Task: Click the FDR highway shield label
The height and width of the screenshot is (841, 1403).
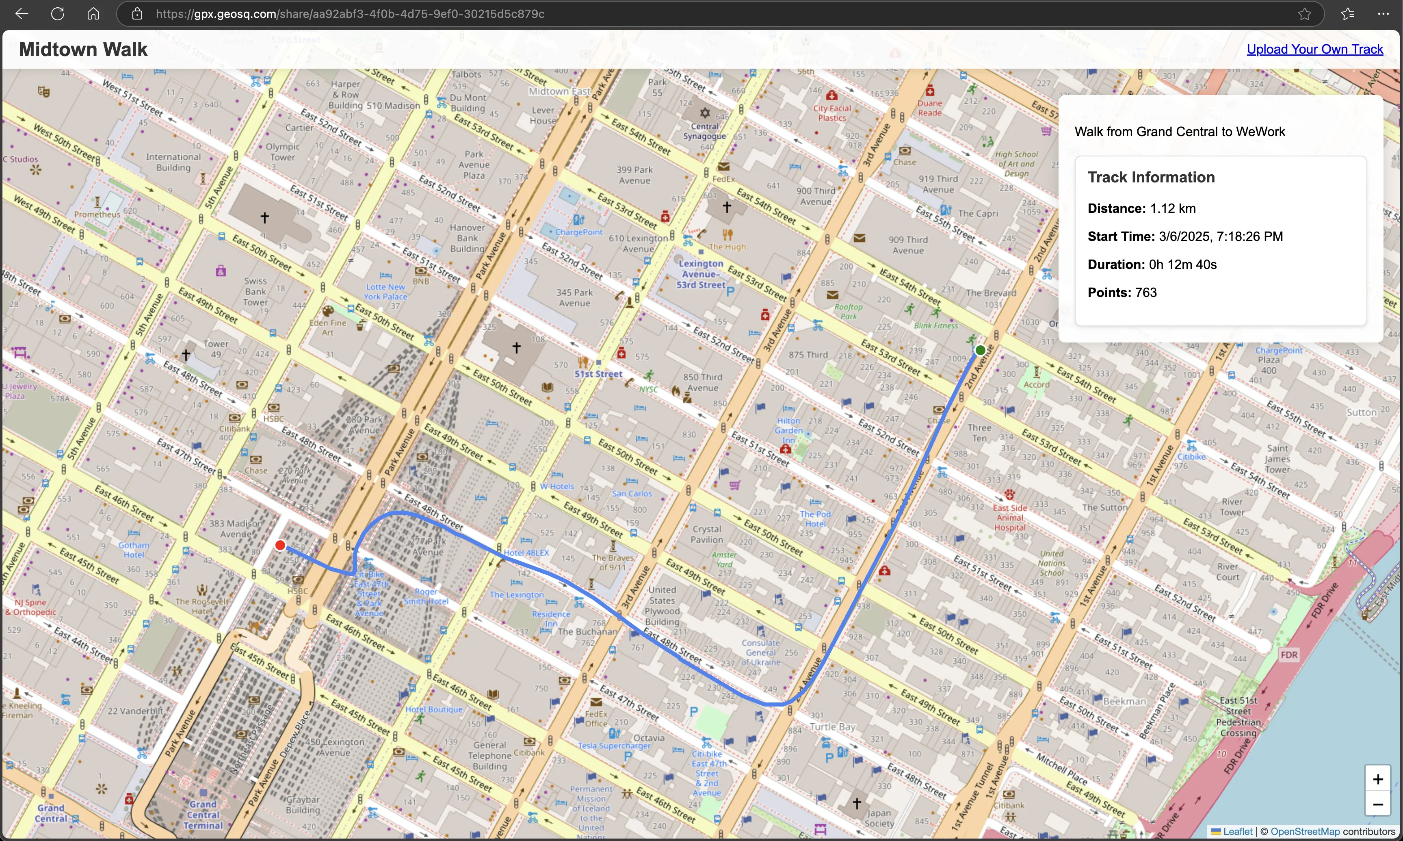Action: click(x=1288, y=655)
